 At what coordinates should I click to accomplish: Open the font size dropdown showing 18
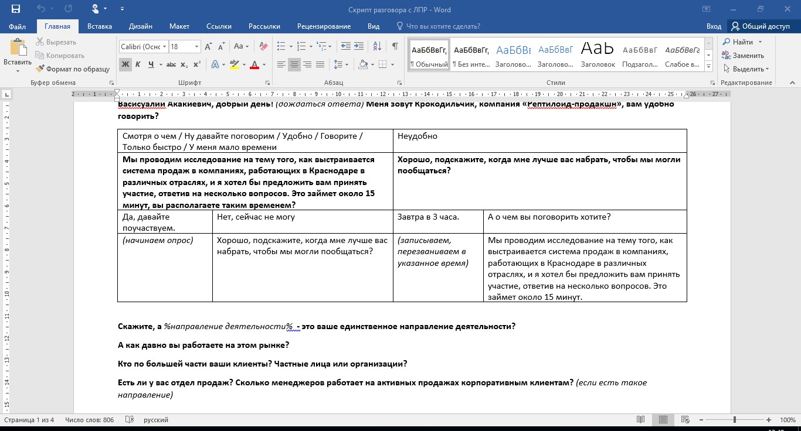click(197, 46)
